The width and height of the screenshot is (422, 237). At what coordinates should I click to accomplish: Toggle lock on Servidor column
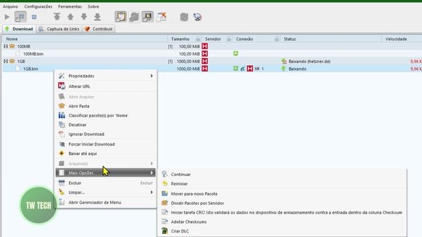click(x=229, y=39)
